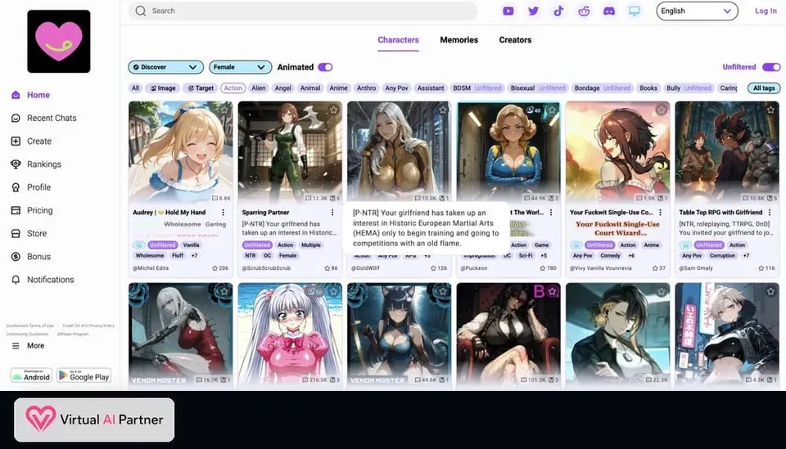Open the YouTube social link icon
The width and height of the screenshot is (786, 449).
tap(508, 11)
